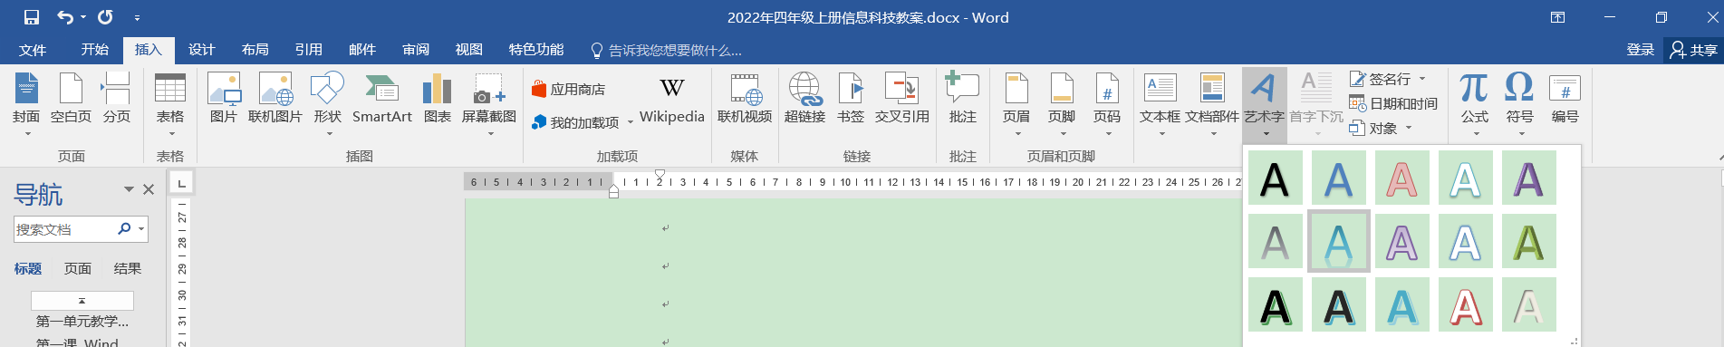Open the 符号 symbol menu

1519,104
